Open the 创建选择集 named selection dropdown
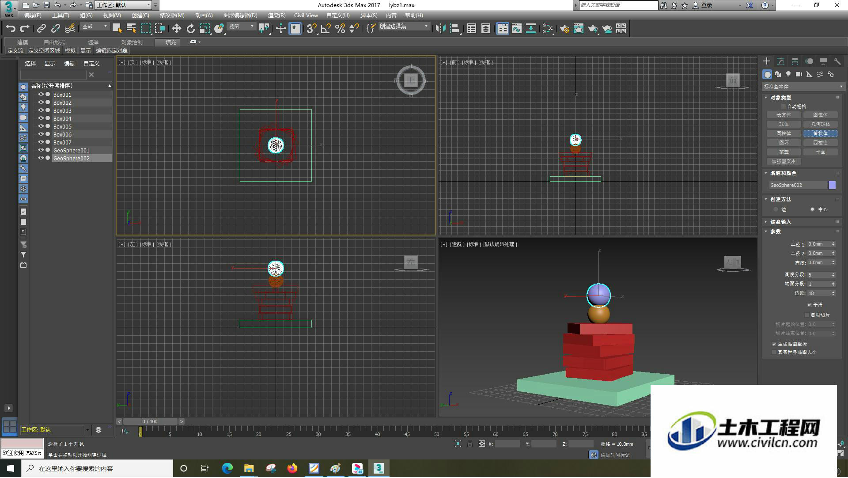 (404, 27)
